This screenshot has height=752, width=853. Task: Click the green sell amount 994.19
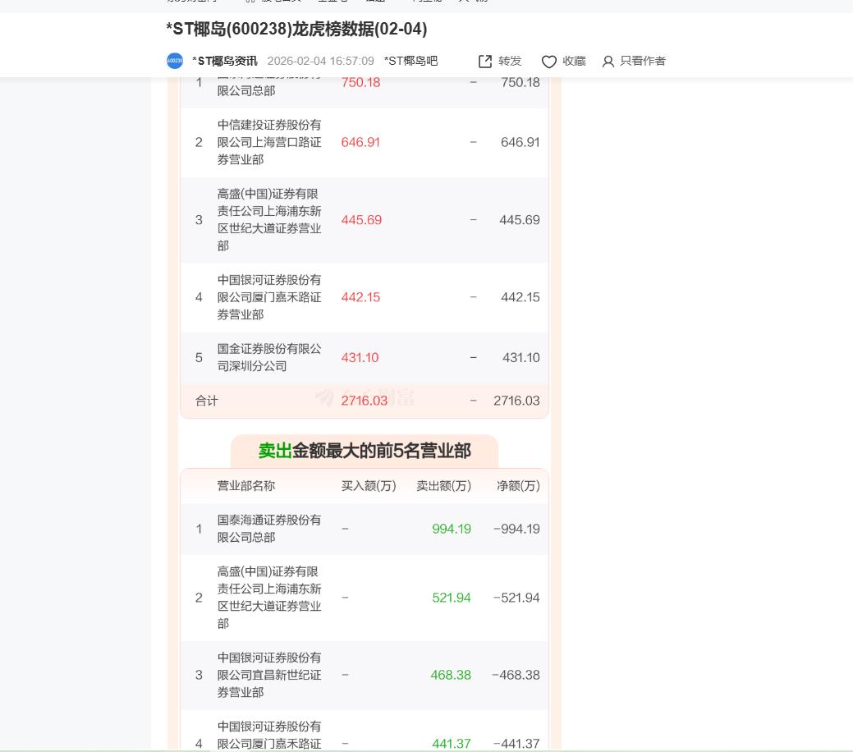(452, 529)
